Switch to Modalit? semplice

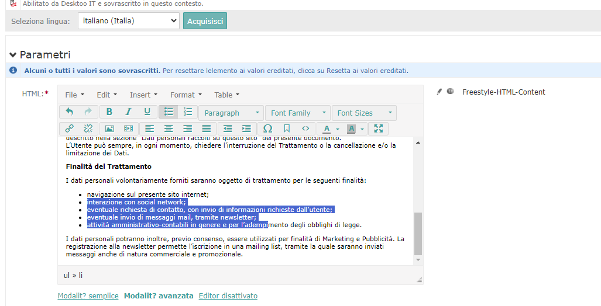coord(88,295)
